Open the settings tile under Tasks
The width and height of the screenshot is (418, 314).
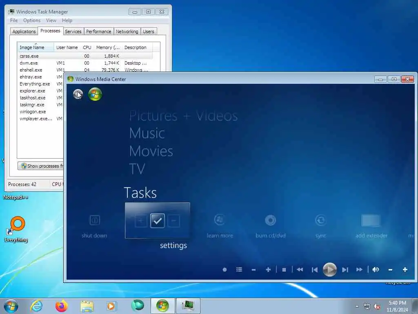157,220
